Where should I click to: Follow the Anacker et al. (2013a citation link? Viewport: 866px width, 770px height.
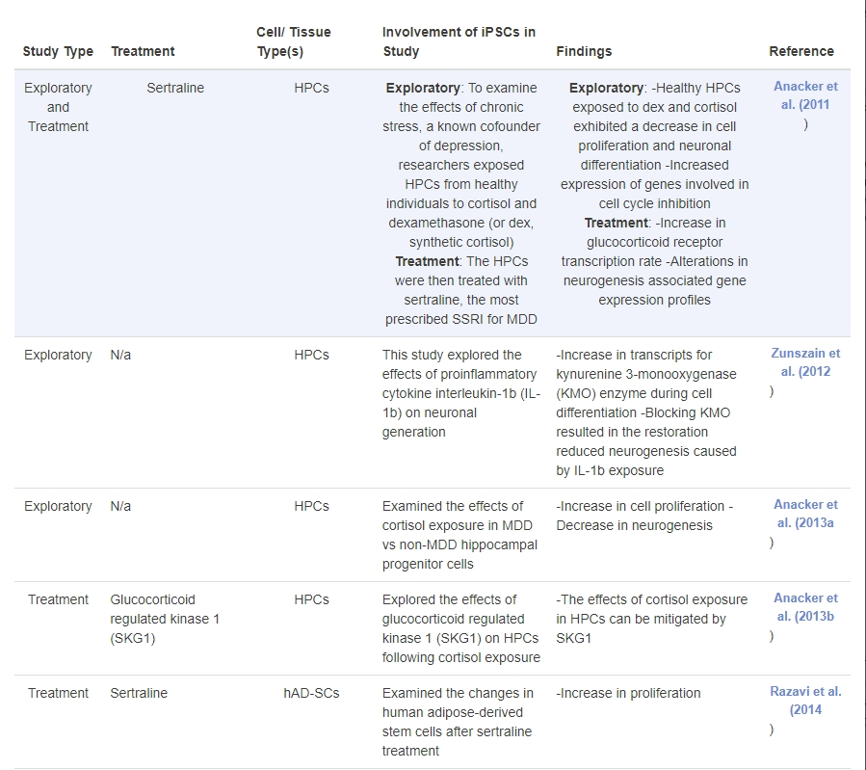pos(805,513)
